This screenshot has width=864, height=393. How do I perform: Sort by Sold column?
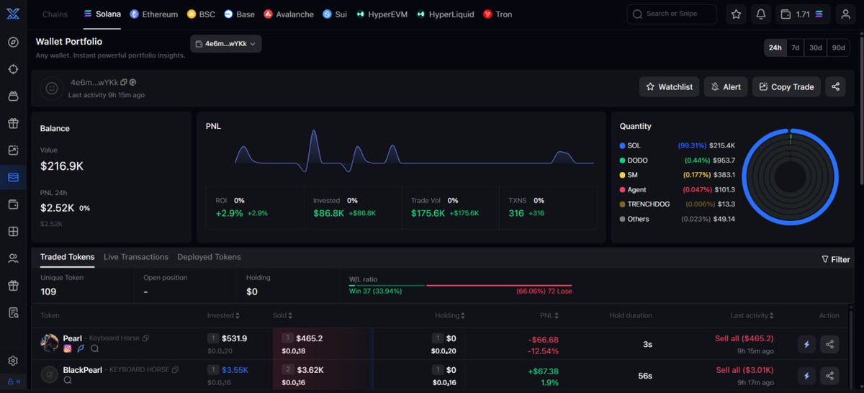pos(284,315)
